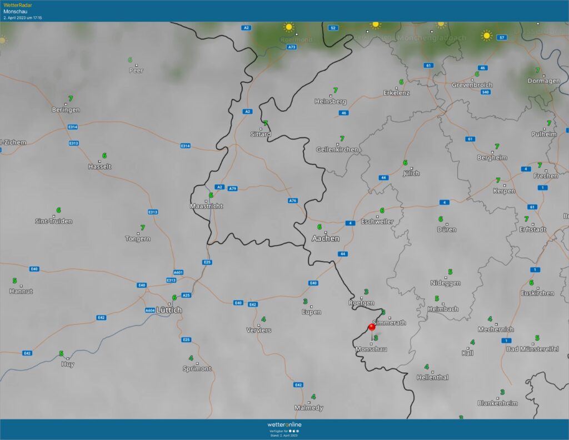Click the E42 road shield above Malmedy
Viewport: 569px width, 440px height.
click(298, 385)
